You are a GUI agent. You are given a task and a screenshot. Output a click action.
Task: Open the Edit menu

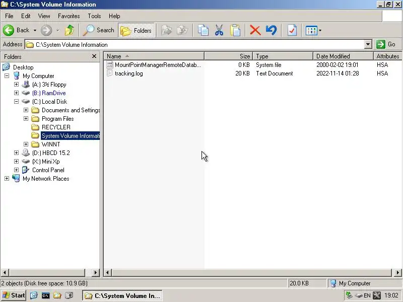[26, 16]
